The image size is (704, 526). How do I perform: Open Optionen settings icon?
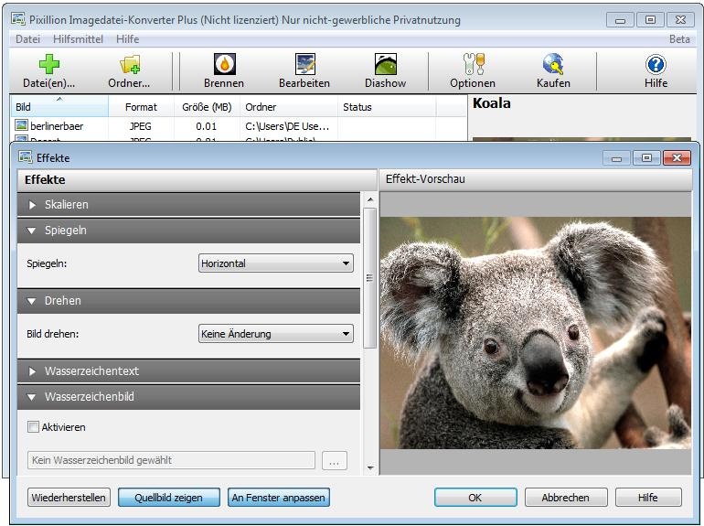coord(473,65)
